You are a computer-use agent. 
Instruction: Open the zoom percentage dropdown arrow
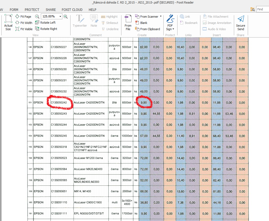[60, 17]
